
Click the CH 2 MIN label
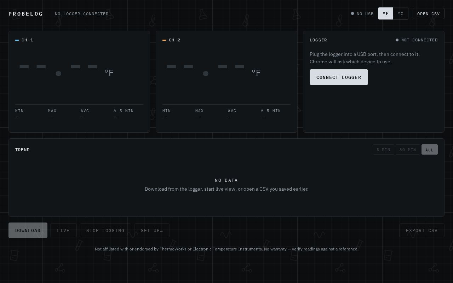click(167, 111)
